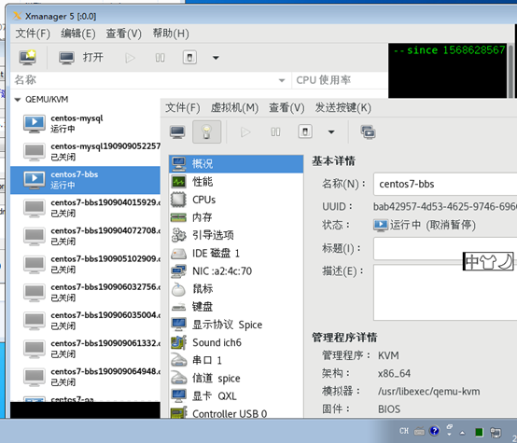
Task: Click the 描述(E) description text area
Action: (445, 292)
